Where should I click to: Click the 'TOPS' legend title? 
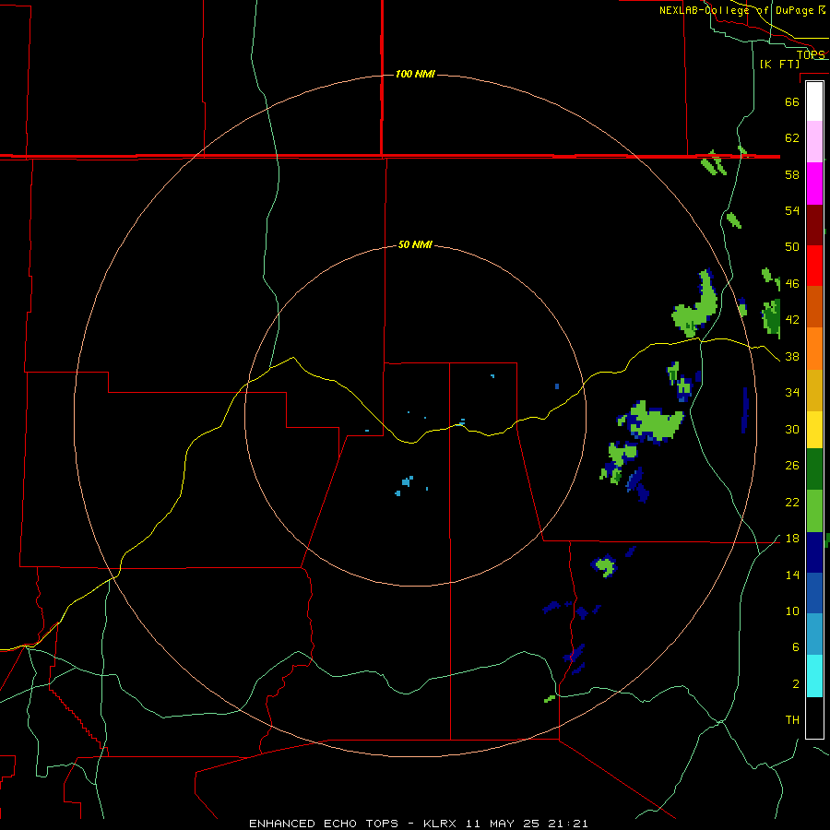coord(811,54)
